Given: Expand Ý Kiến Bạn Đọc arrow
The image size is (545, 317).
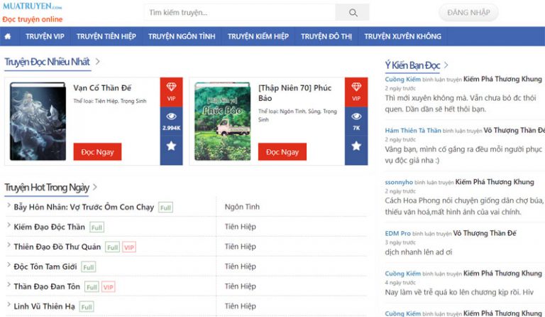Looking at the screenshot, I should coord(446,65).
